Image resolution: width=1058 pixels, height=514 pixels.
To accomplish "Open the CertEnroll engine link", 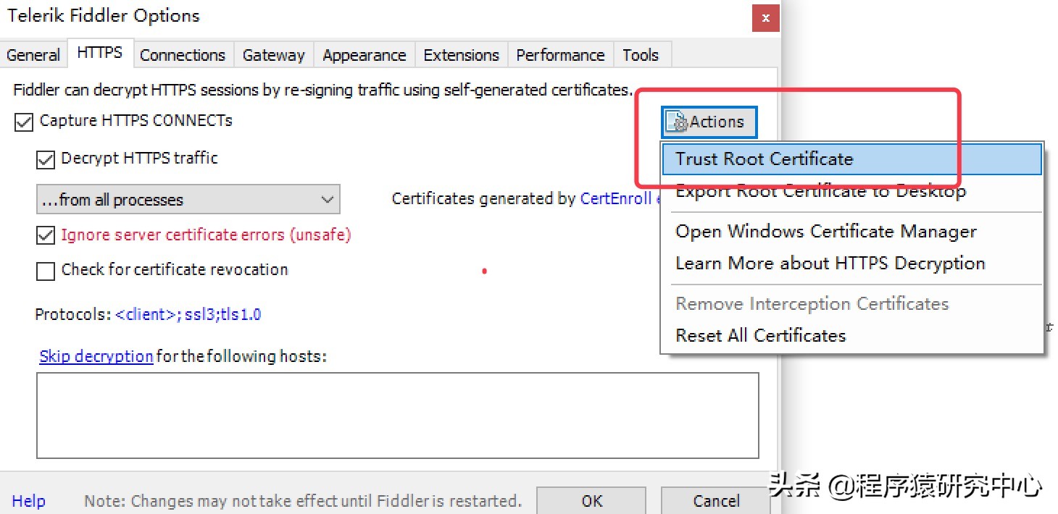I will pyautogui.click(x=620, y=199).
